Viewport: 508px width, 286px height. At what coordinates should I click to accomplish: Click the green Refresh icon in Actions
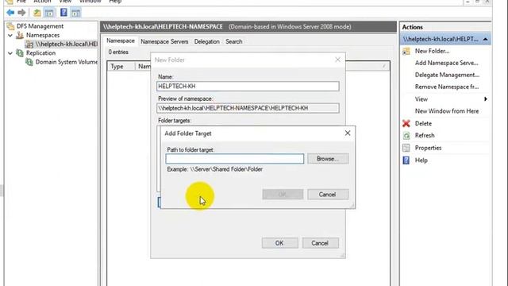(406, 136)
